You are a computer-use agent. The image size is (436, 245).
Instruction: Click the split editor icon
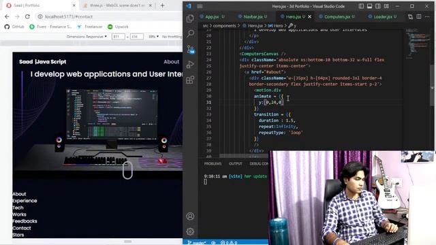pyautogui.click(x=419, y=16)
